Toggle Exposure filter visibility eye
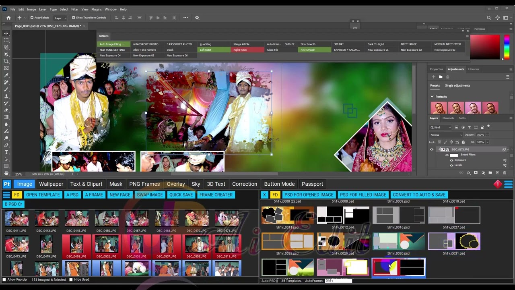Image resolution: width=515 pixels, height=290 pixels. pyautogui.click(x=451, y=160)
